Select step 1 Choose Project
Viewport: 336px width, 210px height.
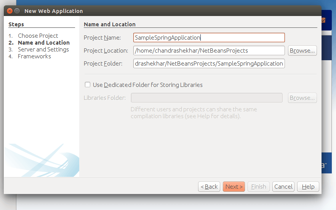[38, 36]
